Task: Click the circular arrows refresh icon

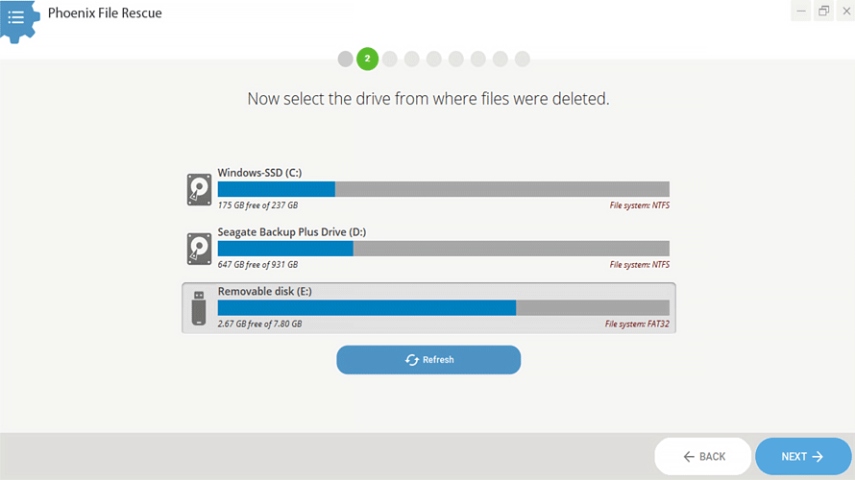Action: 412,360
